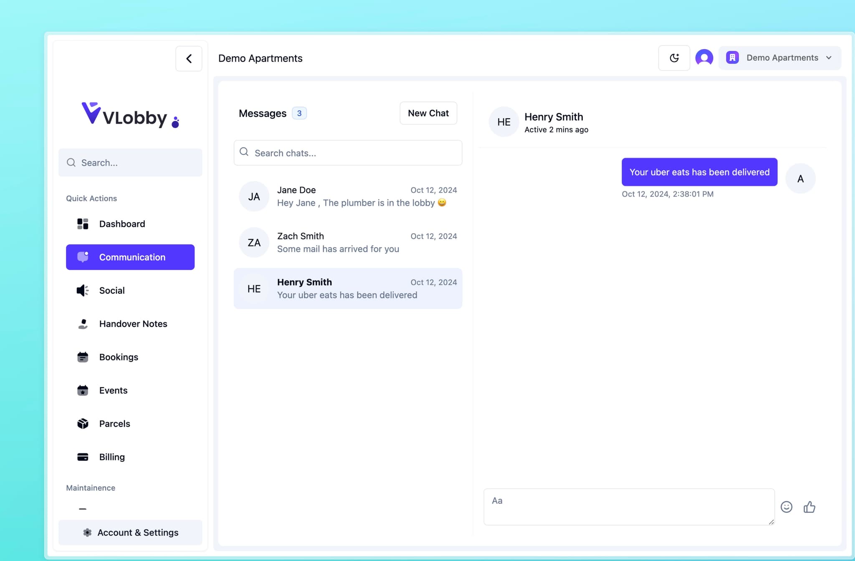Open user profile avatar icon
855x561 pixels.
704,58
